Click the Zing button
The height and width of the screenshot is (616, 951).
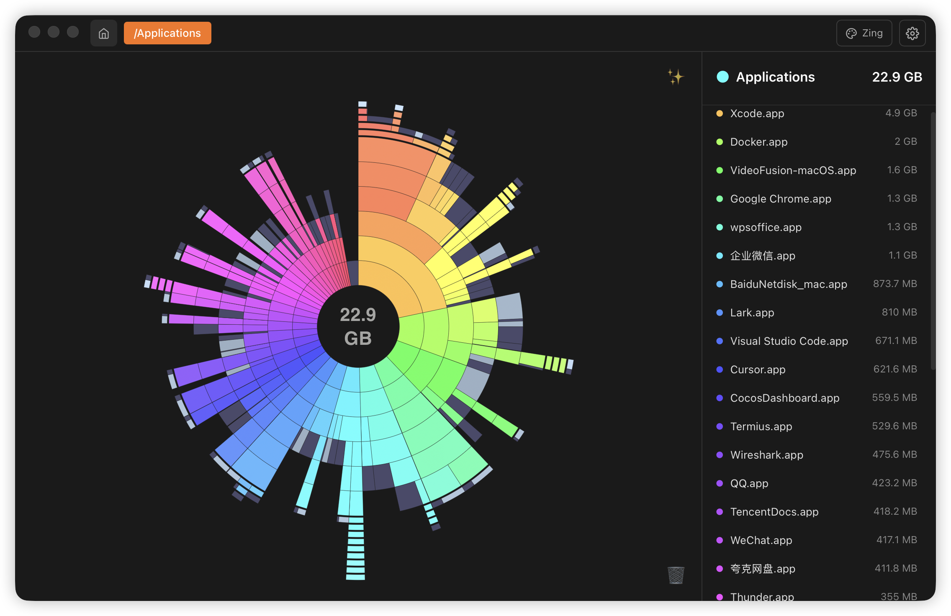pyautogui.click(x=864, y=33)
